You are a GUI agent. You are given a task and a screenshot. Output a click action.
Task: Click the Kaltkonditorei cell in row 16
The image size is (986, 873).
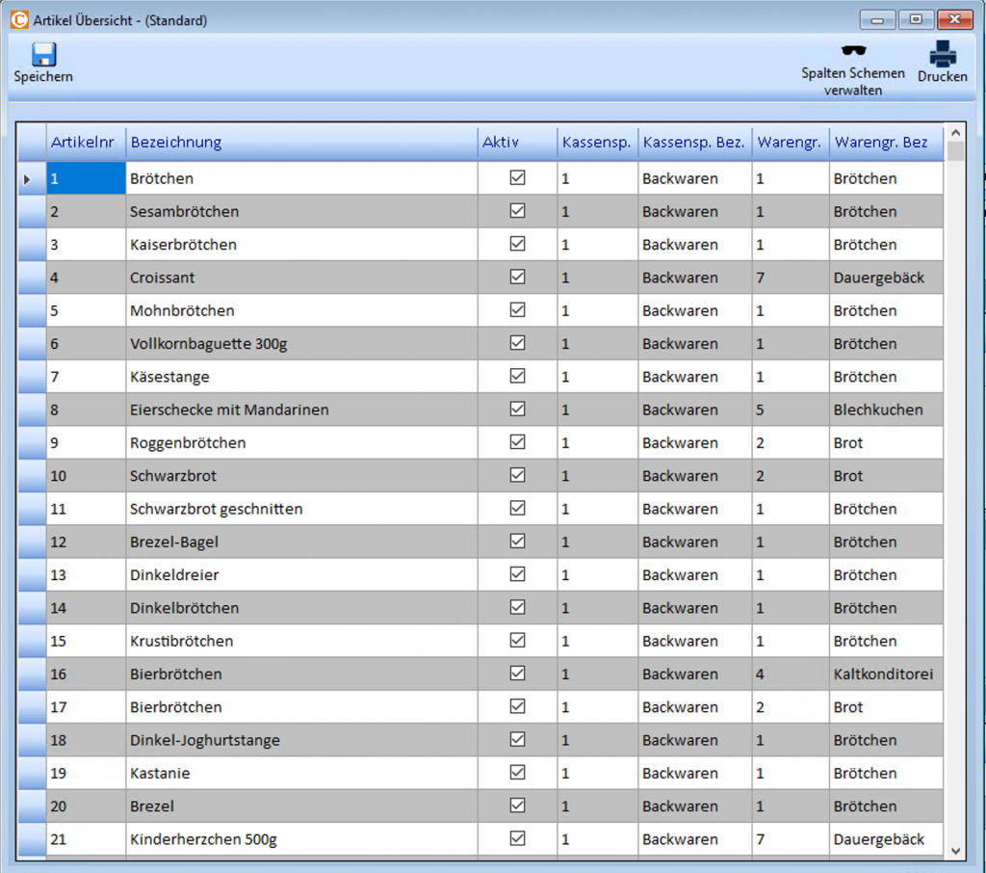tap(883, 675)
